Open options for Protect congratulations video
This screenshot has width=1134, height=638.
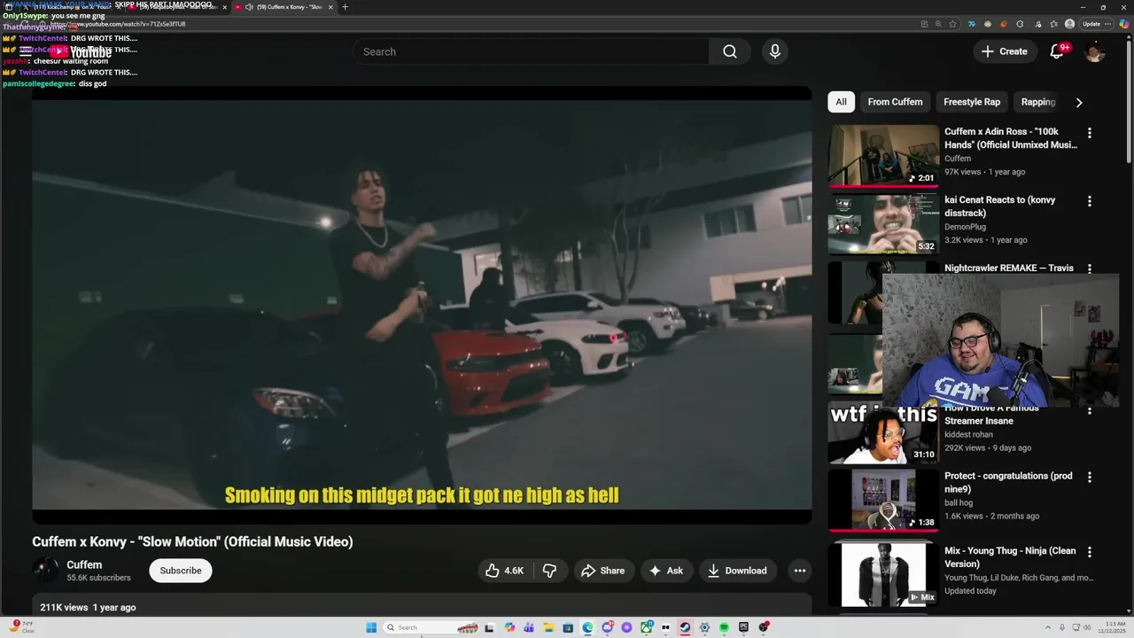coord(1090,477)
